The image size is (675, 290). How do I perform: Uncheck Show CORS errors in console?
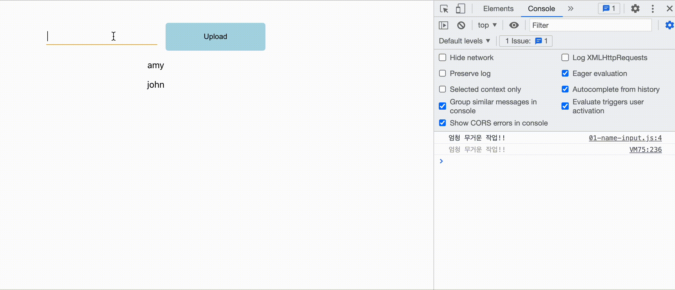click(x=442, y=123)
